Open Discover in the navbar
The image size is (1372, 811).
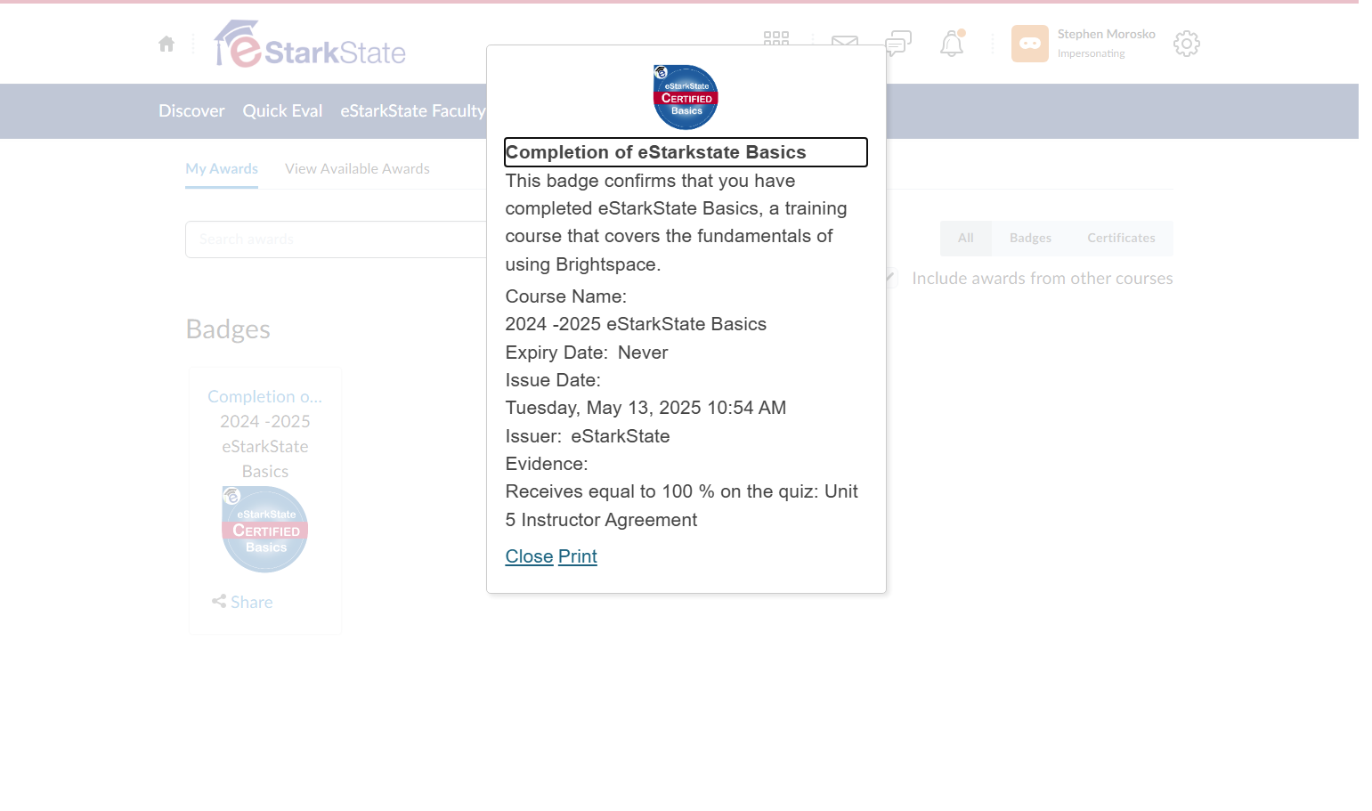[x=191, y=111]
